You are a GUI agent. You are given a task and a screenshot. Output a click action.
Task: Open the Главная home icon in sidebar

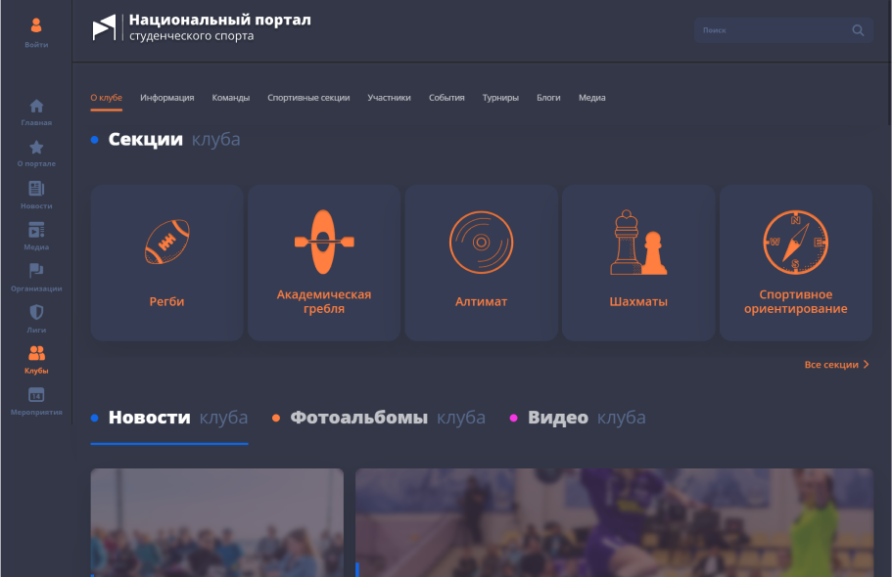pyautogui.click(x=36, y=107)
